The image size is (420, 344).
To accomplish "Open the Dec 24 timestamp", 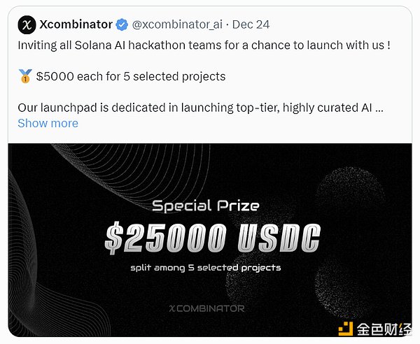I will [251, 24].
